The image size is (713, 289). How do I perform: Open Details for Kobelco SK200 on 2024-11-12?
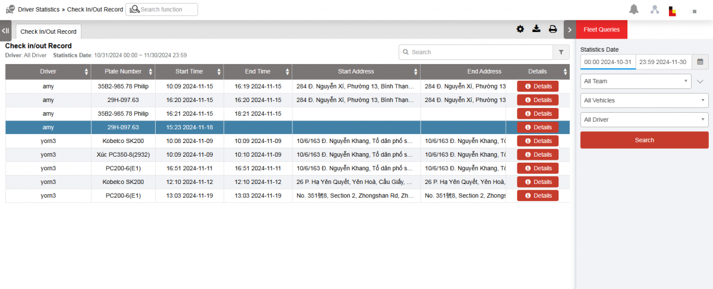tap(538, 182)
